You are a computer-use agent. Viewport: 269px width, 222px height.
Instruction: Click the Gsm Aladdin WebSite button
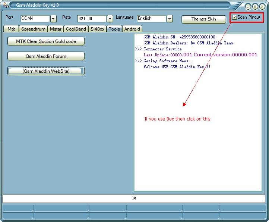pyautogui.click(x=46, y=71)
